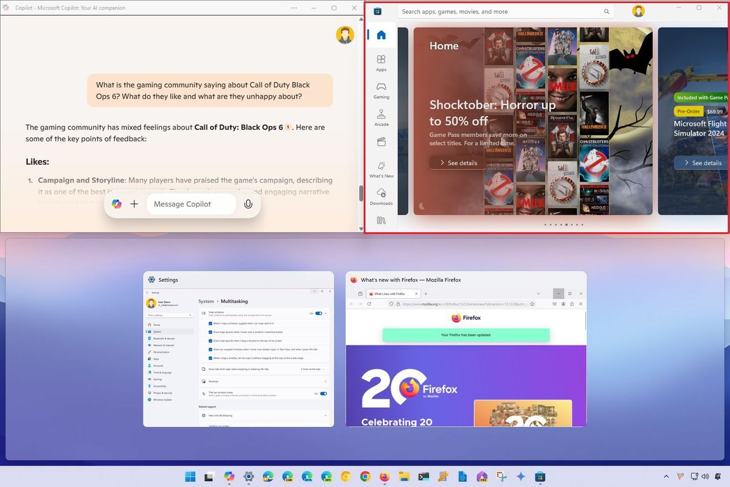Expand the Desktops section in Settings
Viewport: 730px width, 487px height.
(325, 381)
